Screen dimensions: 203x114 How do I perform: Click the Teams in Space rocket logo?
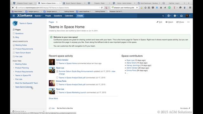pyautogui.click(x=15, y=23)
